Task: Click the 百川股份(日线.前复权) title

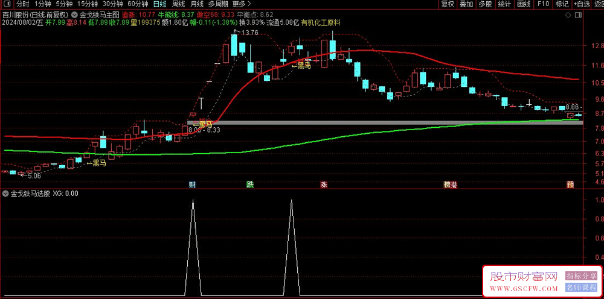Action: point(36,15)
